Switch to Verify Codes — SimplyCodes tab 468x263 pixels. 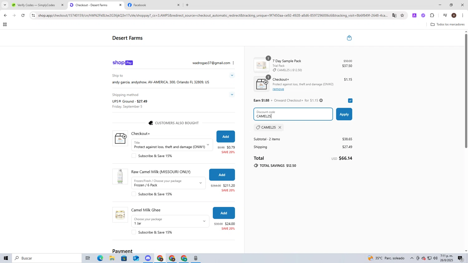36,5
